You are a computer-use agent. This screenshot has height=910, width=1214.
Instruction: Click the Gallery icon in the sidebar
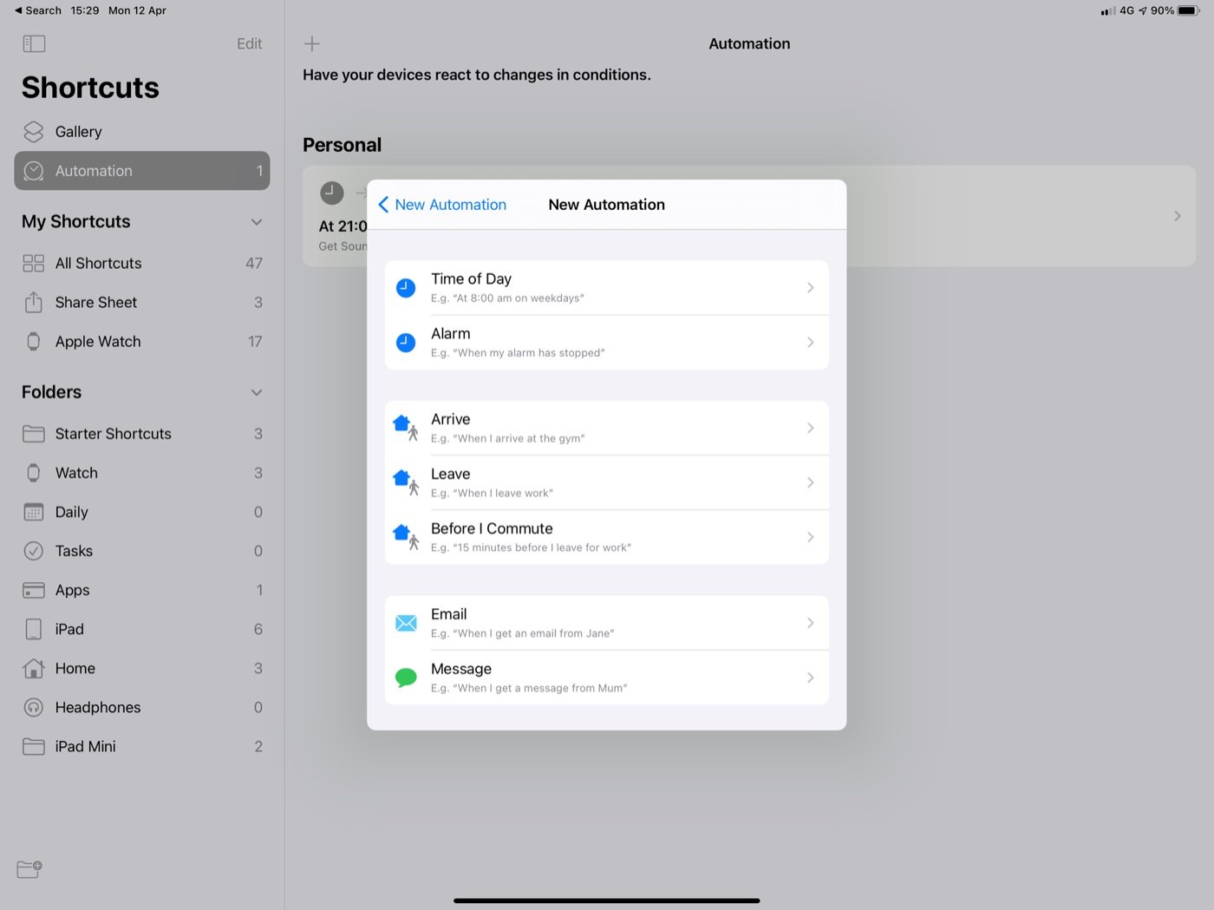click(33, 131)
